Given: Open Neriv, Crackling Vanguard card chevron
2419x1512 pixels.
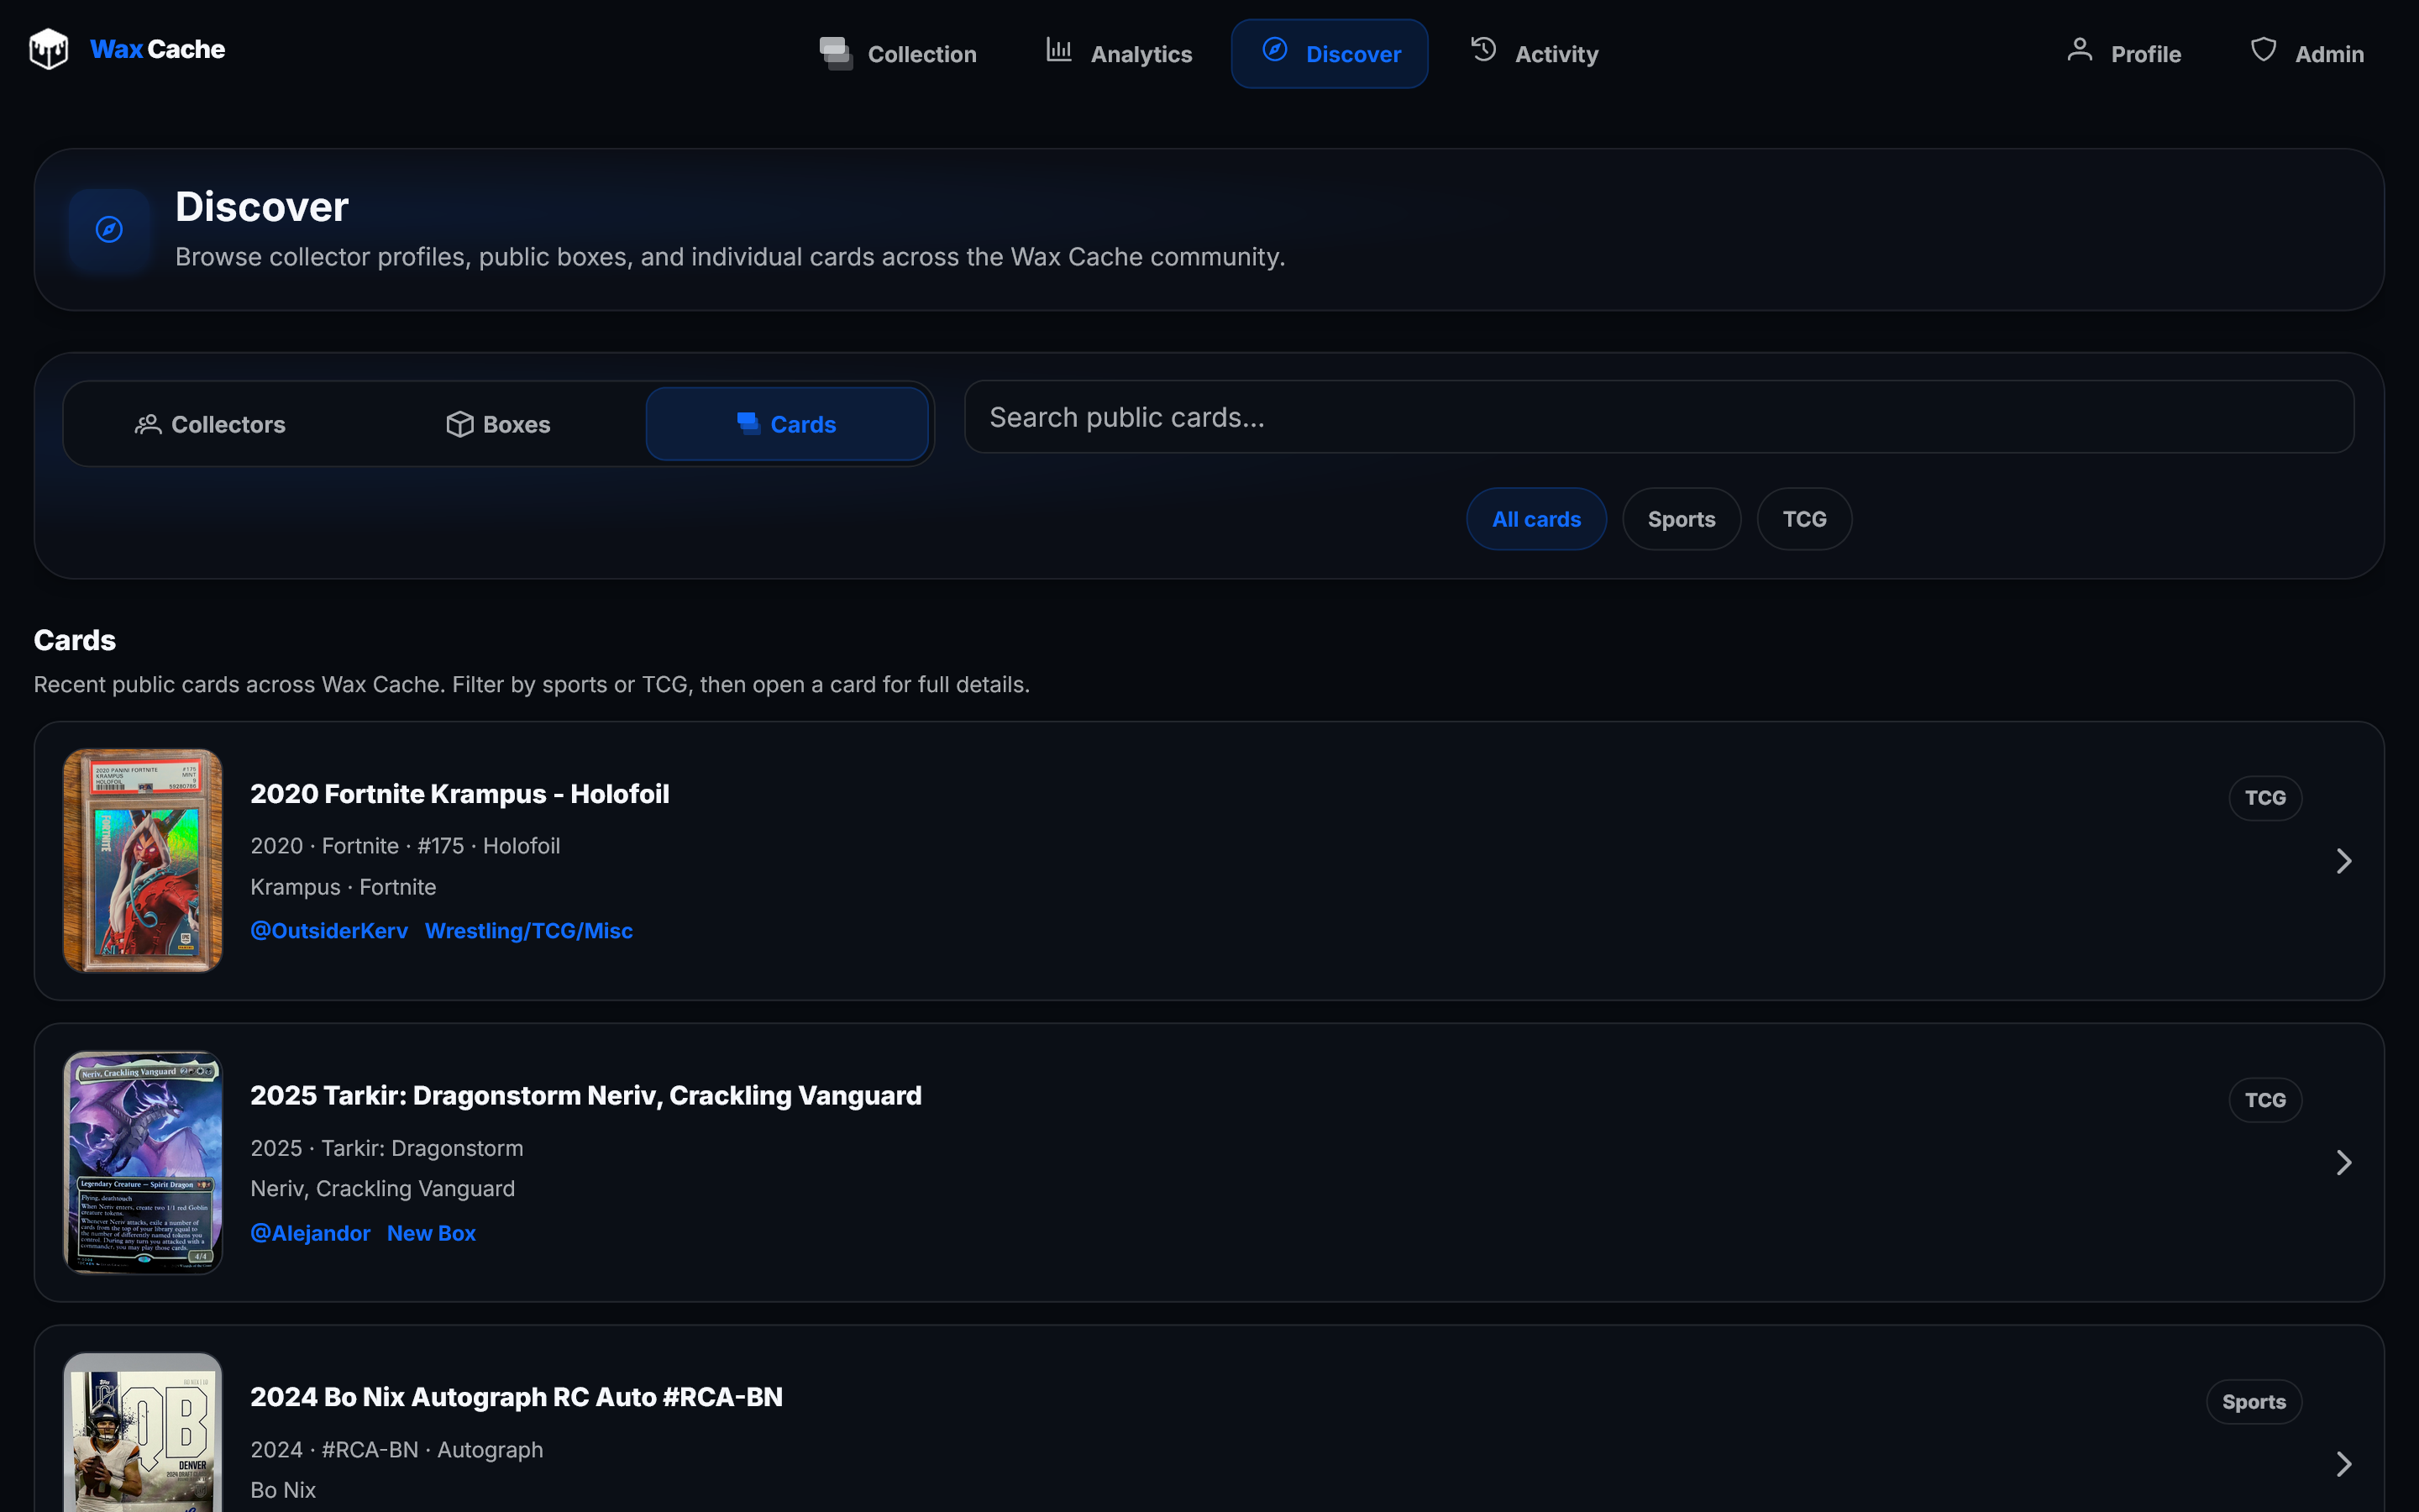Looking at the screenshot, I should point(2344,1162).
